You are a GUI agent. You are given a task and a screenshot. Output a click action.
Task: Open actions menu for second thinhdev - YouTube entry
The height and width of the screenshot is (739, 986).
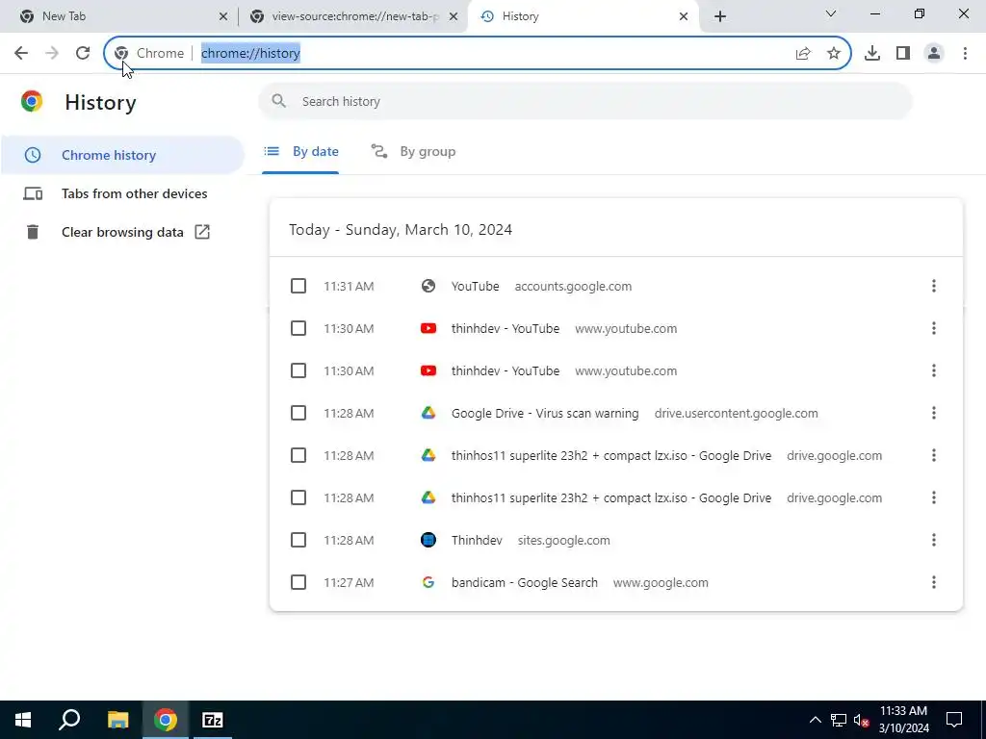click(934, 370)
